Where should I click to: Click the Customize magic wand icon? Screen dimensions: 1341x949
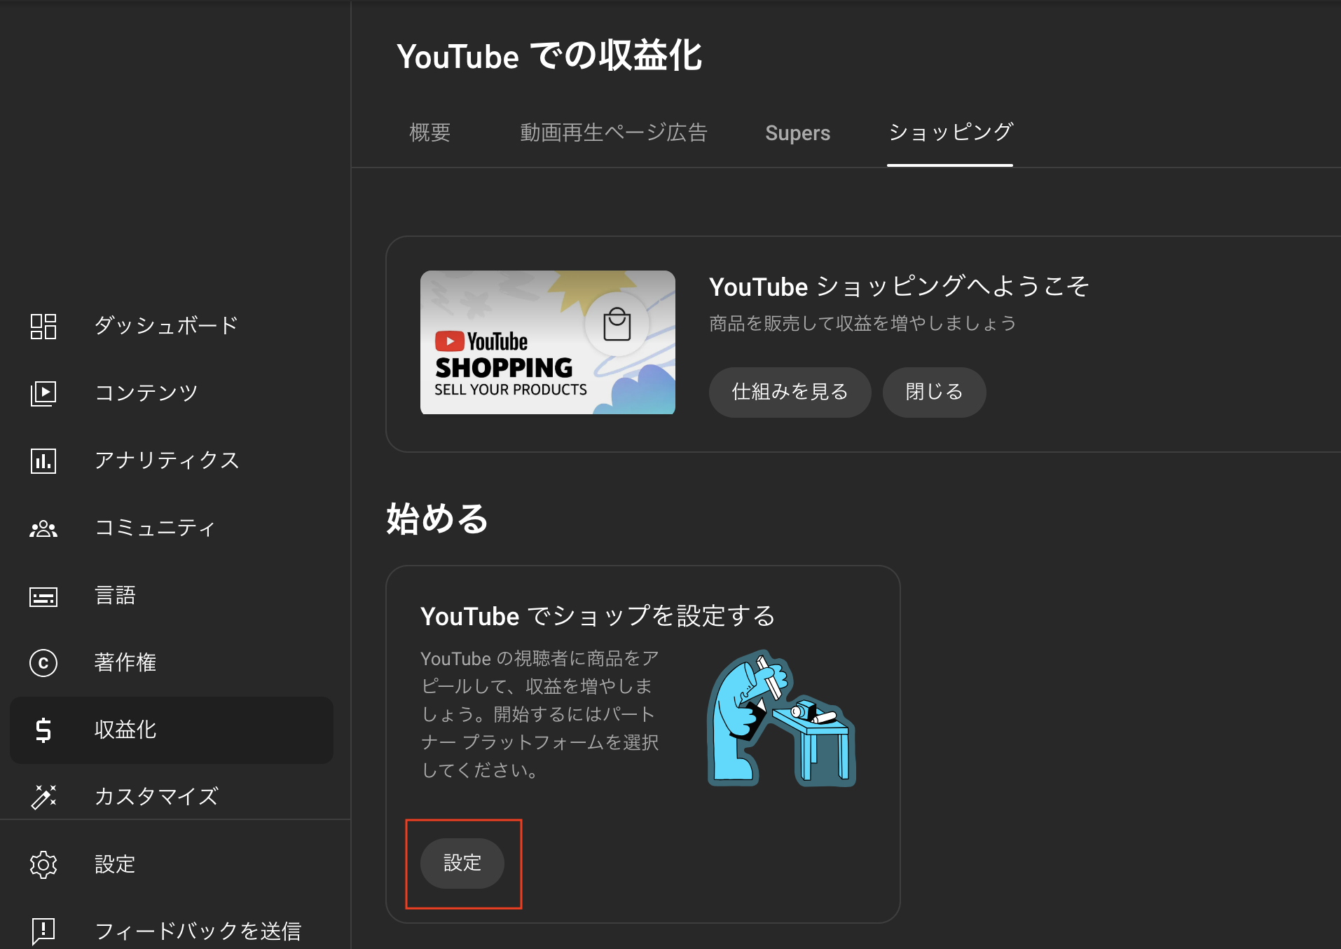pos(43,797)
